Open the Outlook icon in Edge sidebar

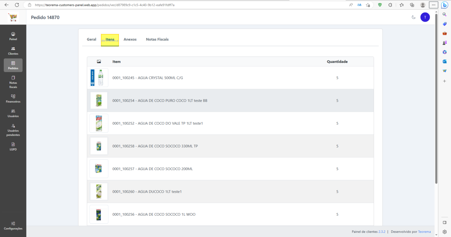pos(445,61)
